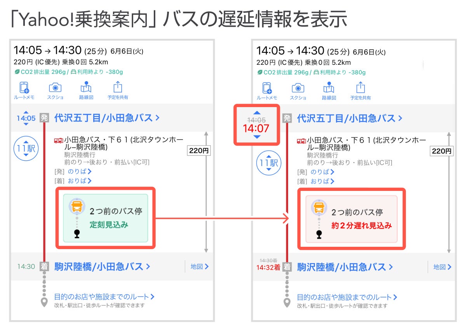
Task: Tap map pin icon in left screen
Action: coord(44,303)
